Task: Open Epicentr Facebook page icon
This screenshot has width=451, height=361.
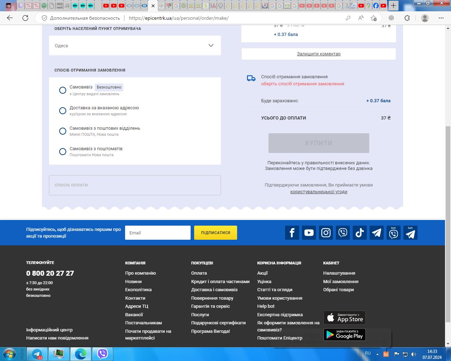Action: pos(292,233)
